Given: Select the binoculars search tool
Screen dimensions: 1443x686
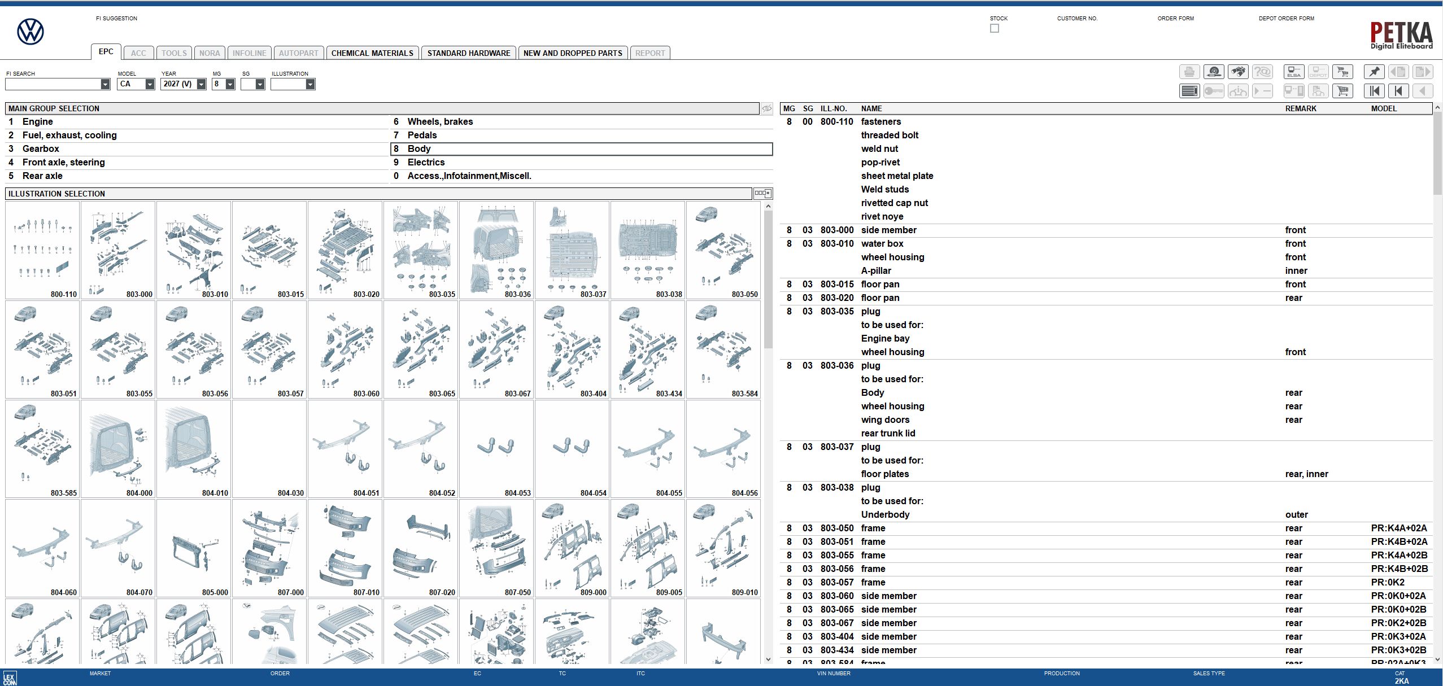Looking at the screenshot, I should (1239, 72).
